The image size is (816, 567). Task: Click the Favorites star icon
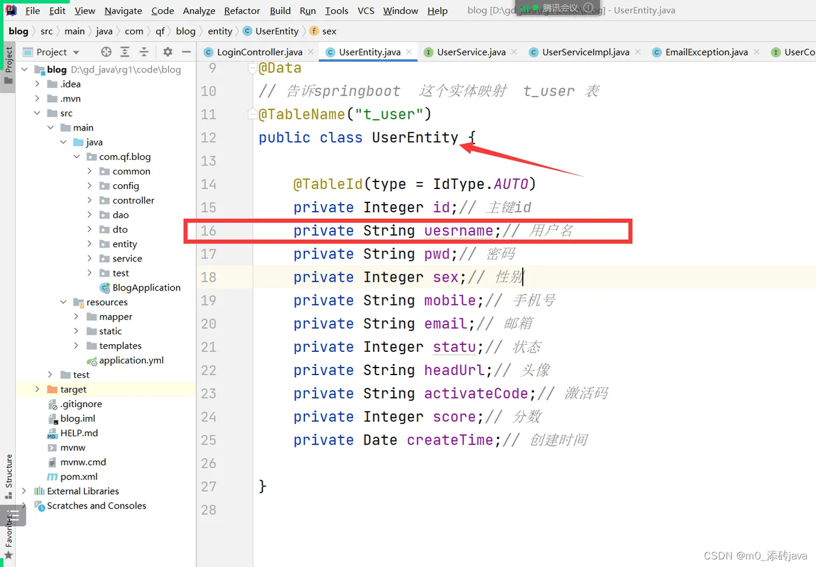pyautogui.click(x=8, y=555)
